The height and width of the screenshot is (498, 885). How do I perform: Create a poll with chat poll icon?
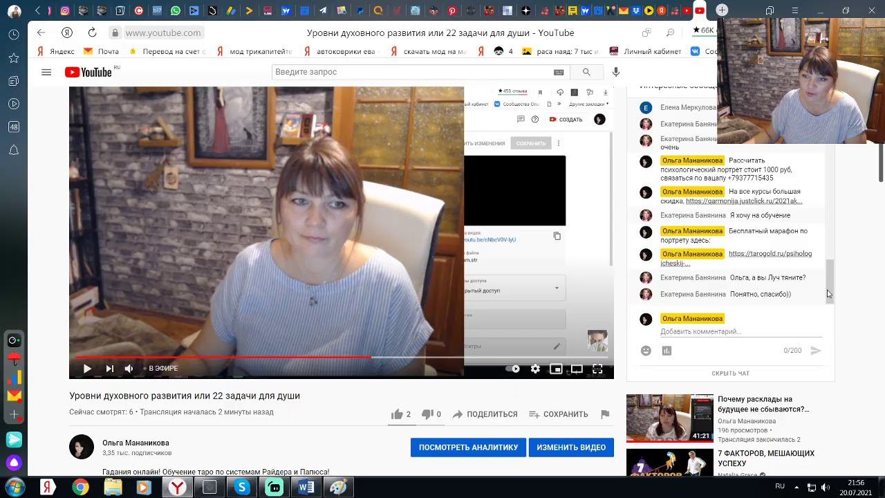point(667,351)
